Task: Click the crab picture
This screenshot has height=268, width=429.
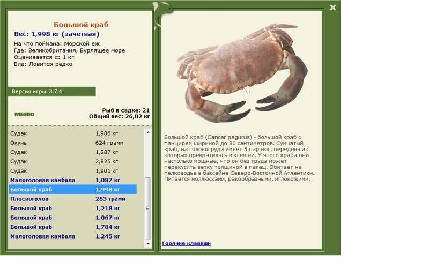Action: click(x=242, y=73)
